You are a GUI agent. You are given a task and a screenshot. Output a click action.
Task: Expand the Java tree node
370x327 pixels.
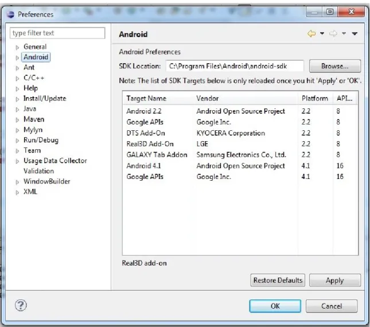17,110
